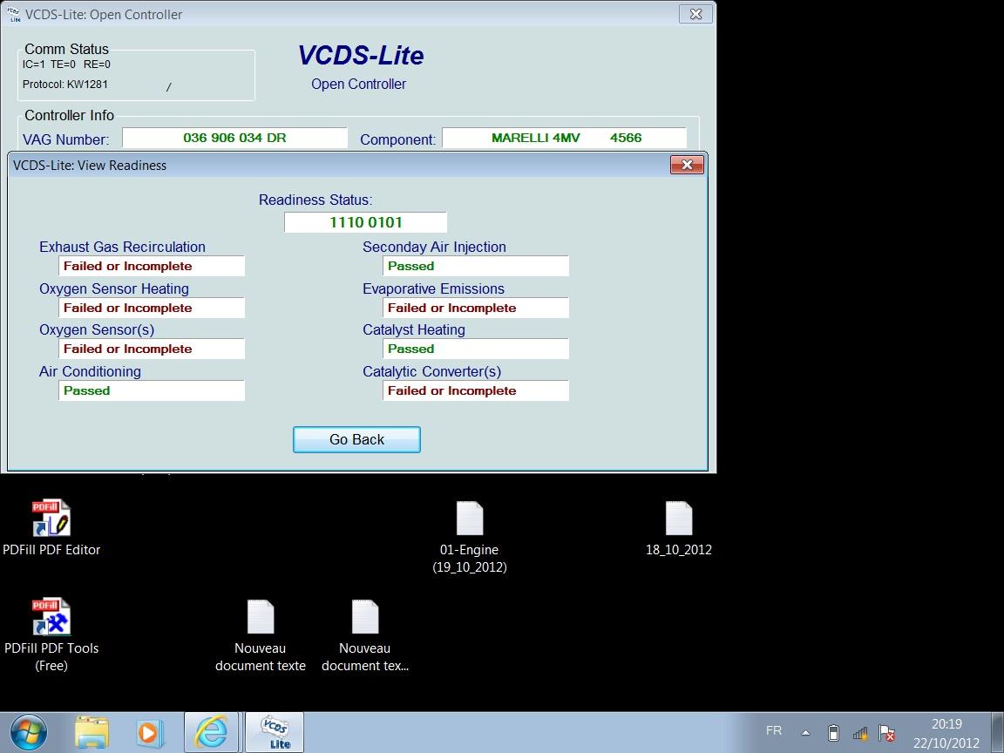Click the 'Comm Status' group label
1004x753 pixels.
[66, 50]
